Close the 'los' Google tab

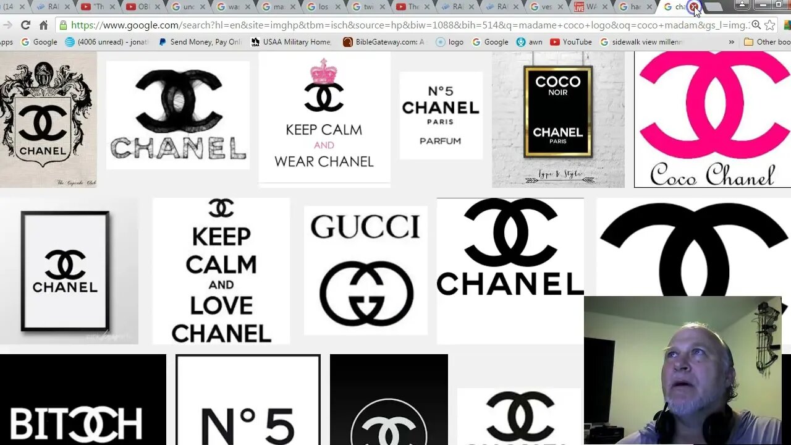tap(337, 7)
